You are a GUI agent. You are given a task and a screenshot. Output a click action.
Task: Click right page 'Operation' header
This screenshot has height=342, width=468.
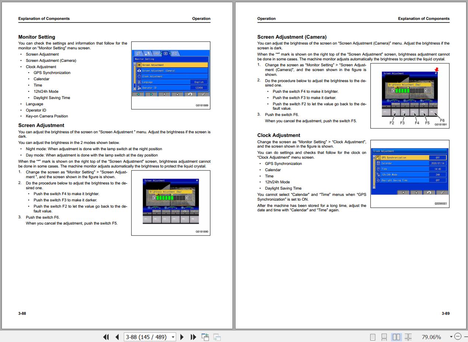pos(266,18)
